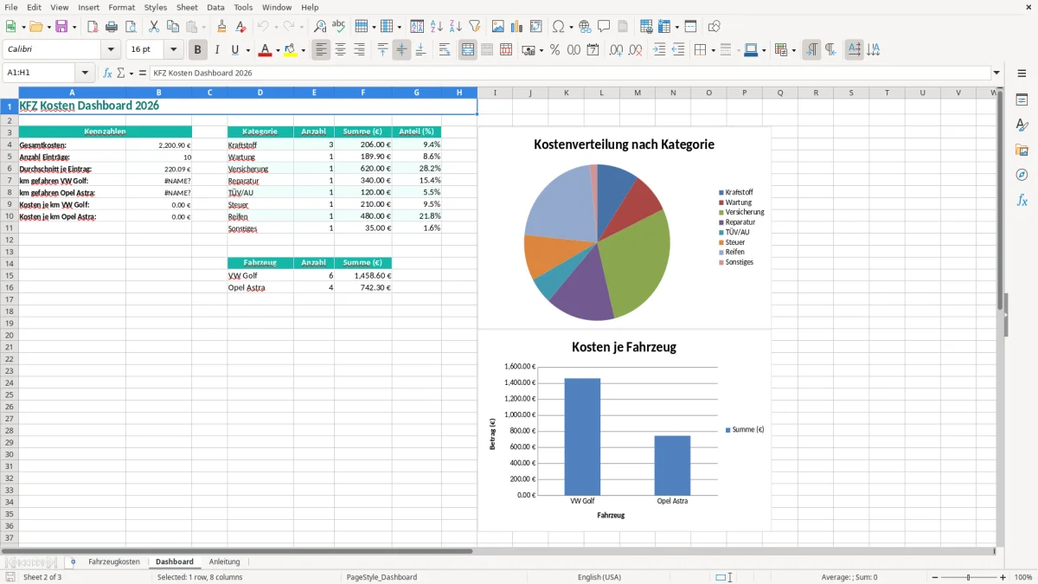This screenshot has width=1038, height=584.
Task: Click the zoom in plus button
Action: (1003, 577)
